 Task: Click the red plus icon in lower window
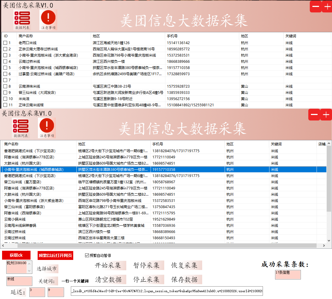pyautogui.click(x=326, y=115)
